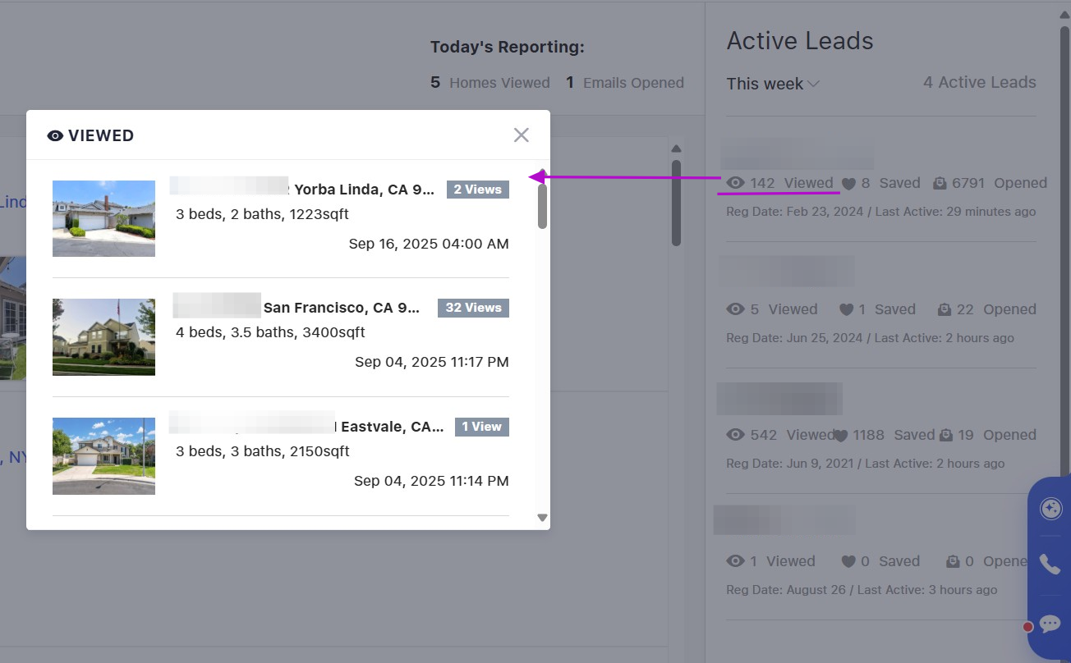Image resolution: width=1071 pixels, height=663 pixels.
Task: Close the Viewed popup dialog
Action: click(521, 135)
